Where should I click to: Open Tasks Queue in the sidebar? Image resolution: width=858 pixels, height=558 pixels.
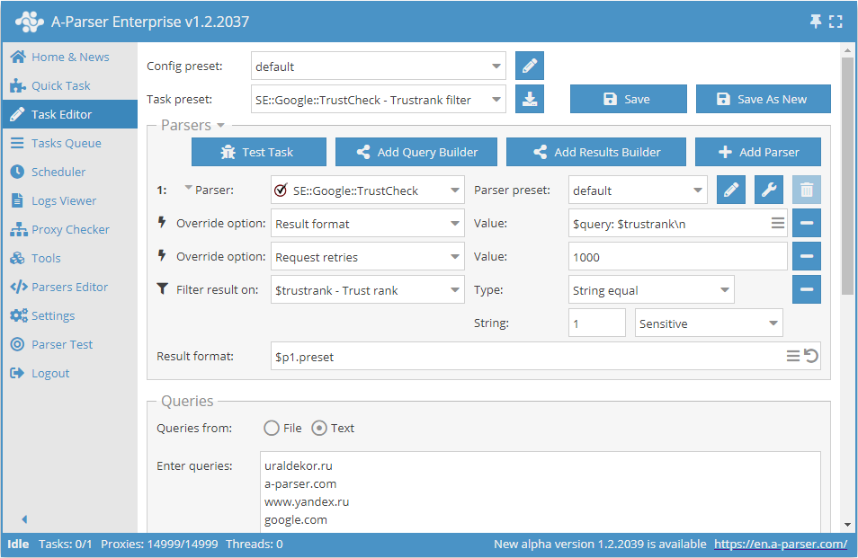[66, 143]
